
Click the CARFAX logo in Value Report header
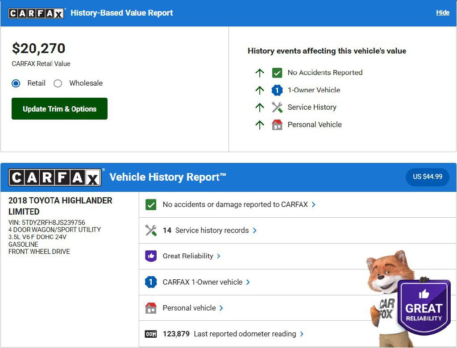[37, 13]
